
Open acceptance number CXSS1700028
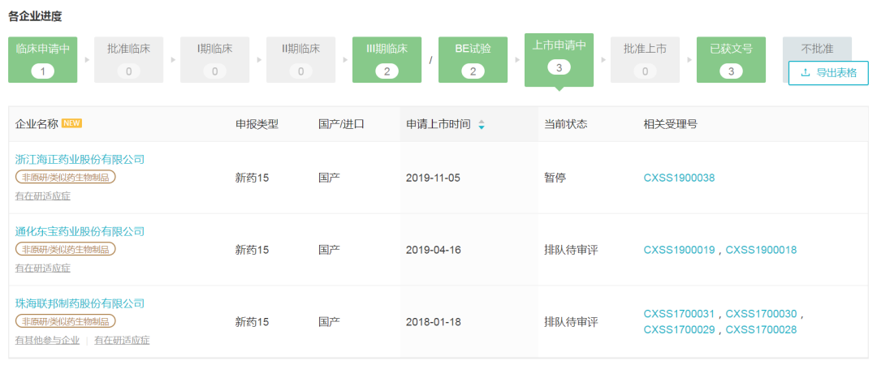point(761,330)
